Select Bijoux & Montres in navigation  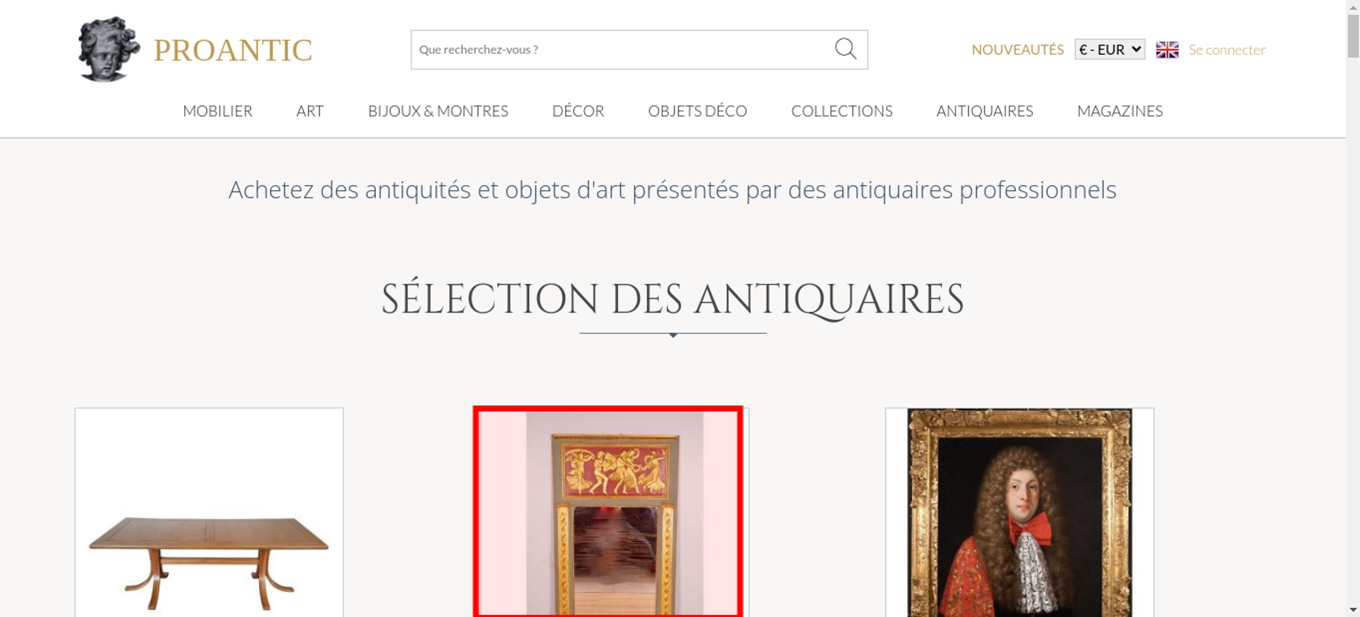(438, 111)
